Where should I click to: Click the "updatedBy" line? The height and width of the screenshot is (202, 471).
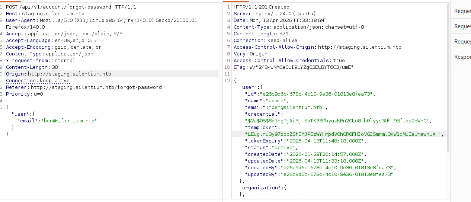point(319,174)
